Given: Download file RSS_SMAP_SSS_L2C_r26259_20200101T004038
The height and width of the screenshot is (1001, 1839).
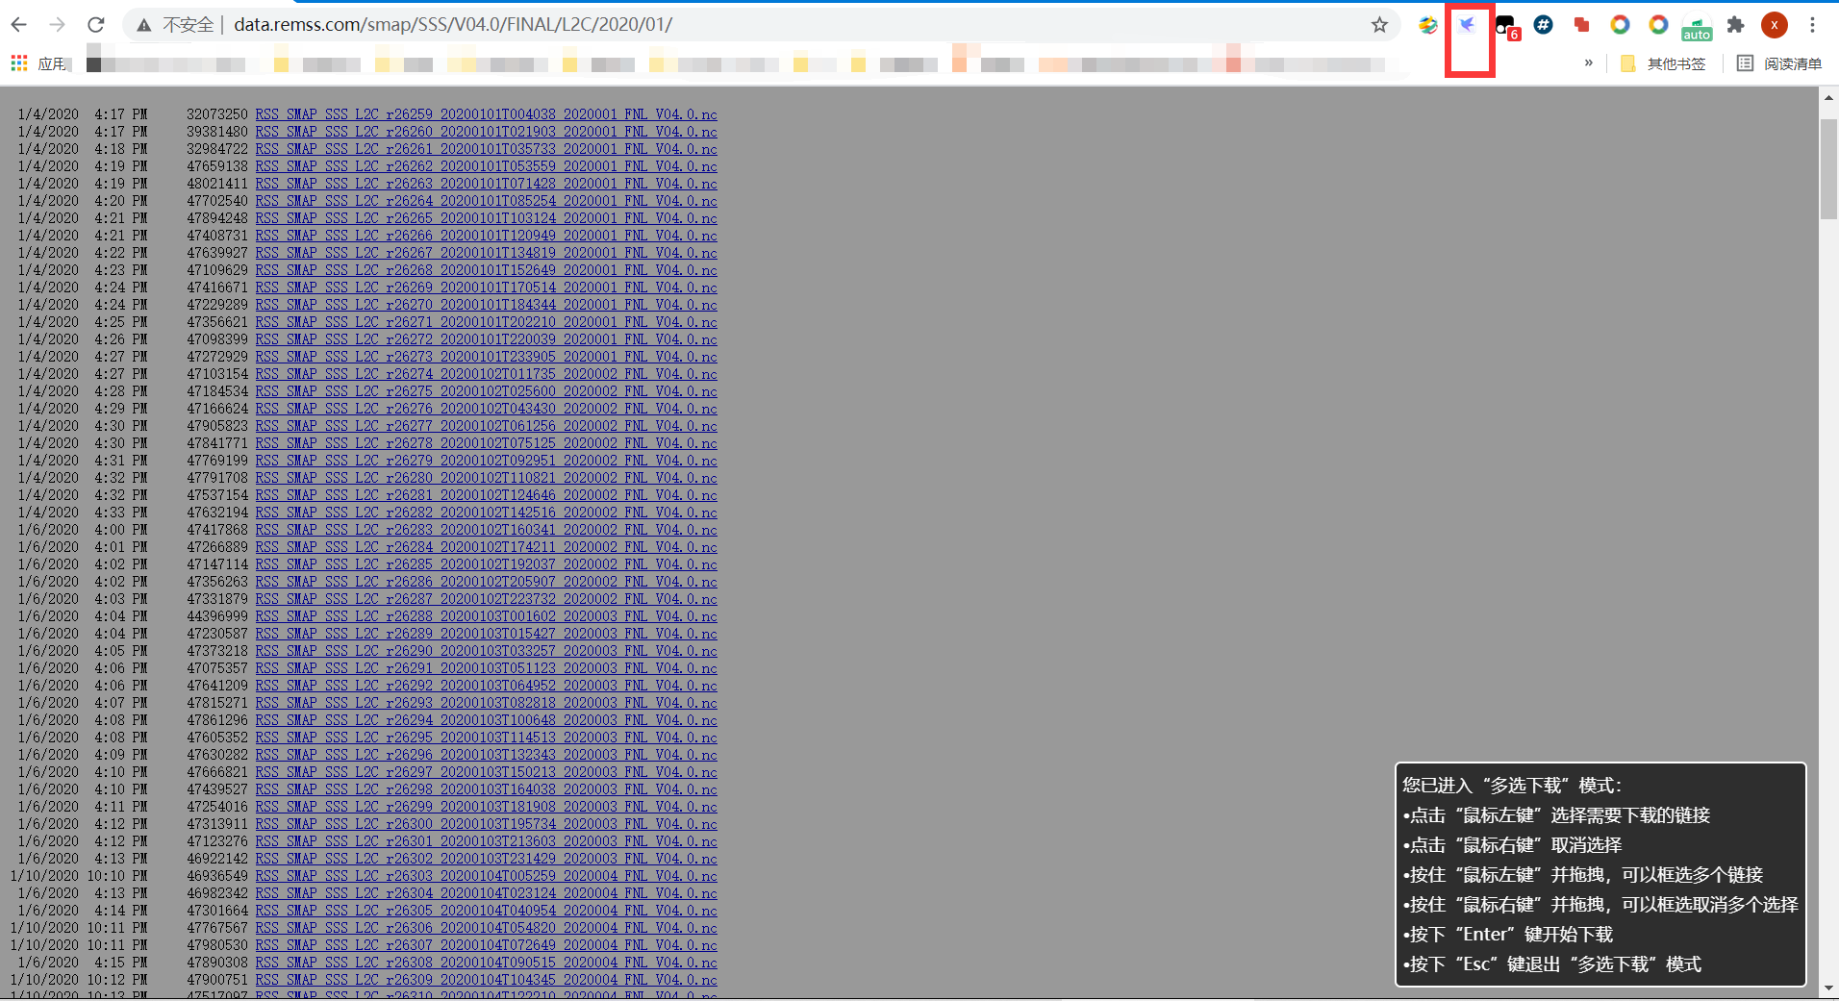Looking at the screenshot, I should (x=486, y=113).
